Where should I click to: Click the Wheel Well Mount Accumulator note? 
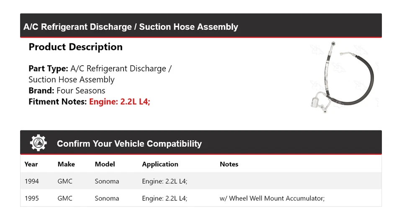coord(272,198)
